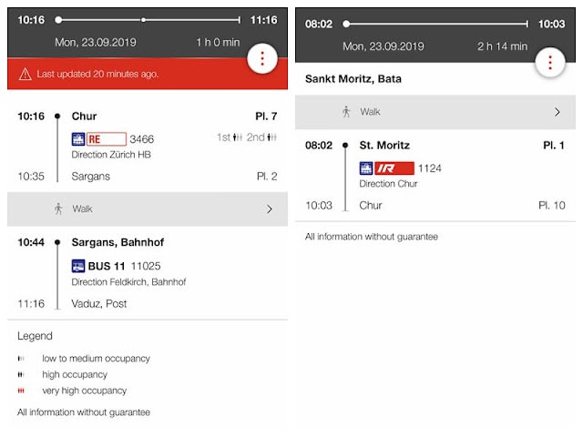
Task: Click the 2nd class occupancy indicator
Action: [x=261, y=137]
